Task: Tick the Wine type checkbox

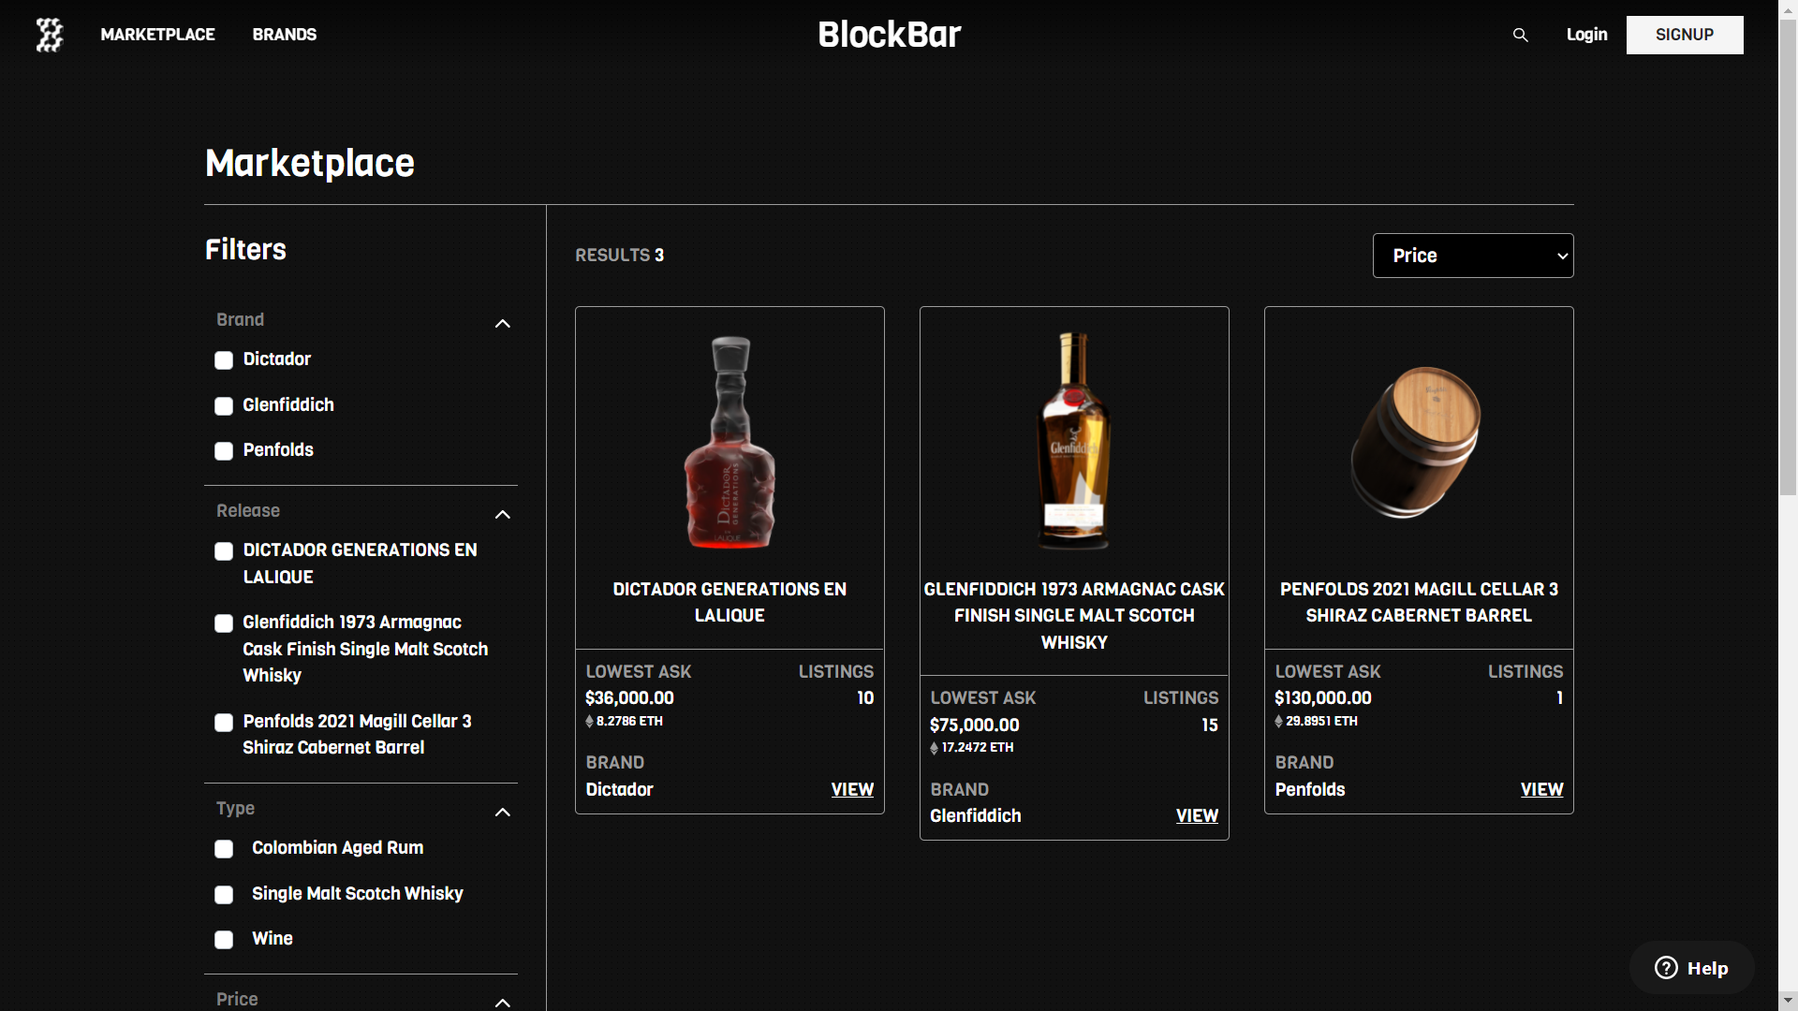Action: [x=224, y=940]
